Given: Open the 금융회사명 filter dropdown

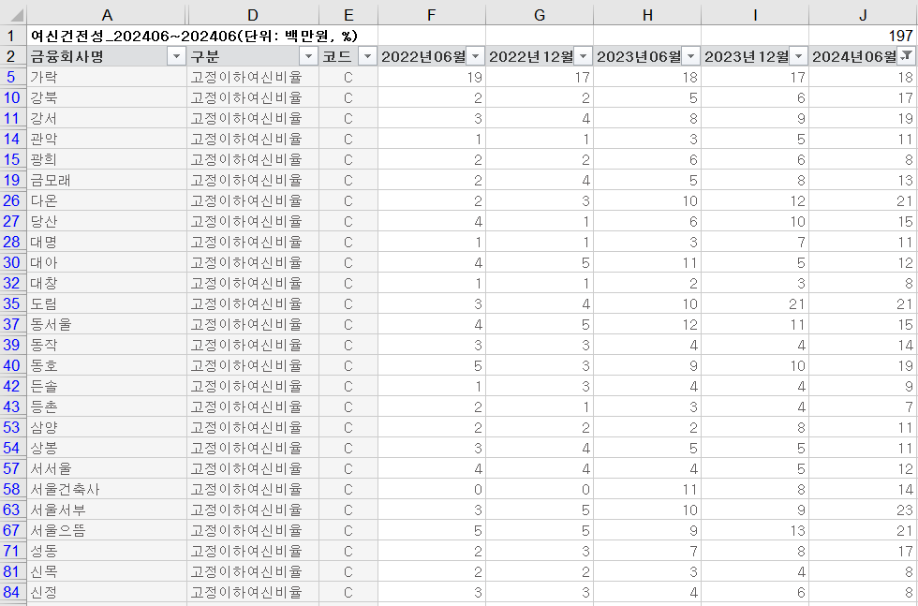Looking at the screenshot, I should (176, 56).
